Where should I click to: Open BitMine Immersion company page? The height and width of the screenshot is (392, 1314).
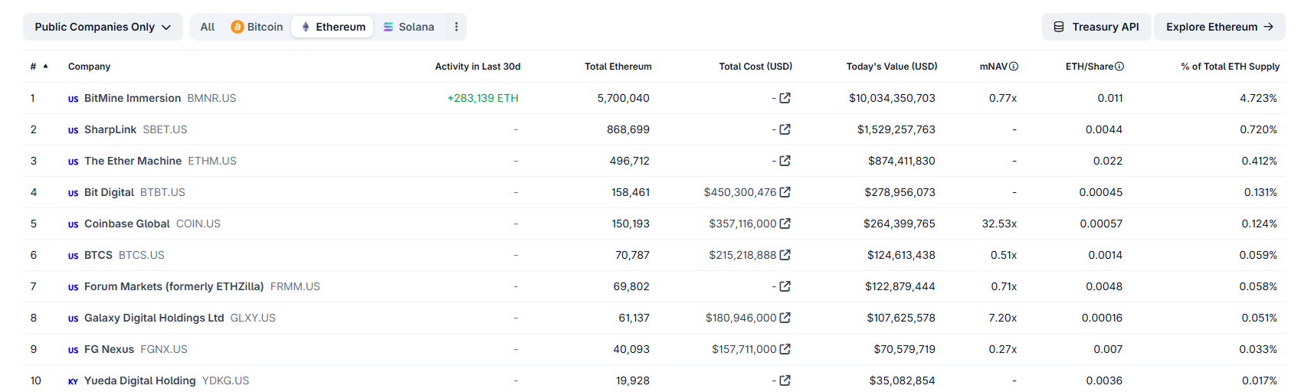(133, 98)
